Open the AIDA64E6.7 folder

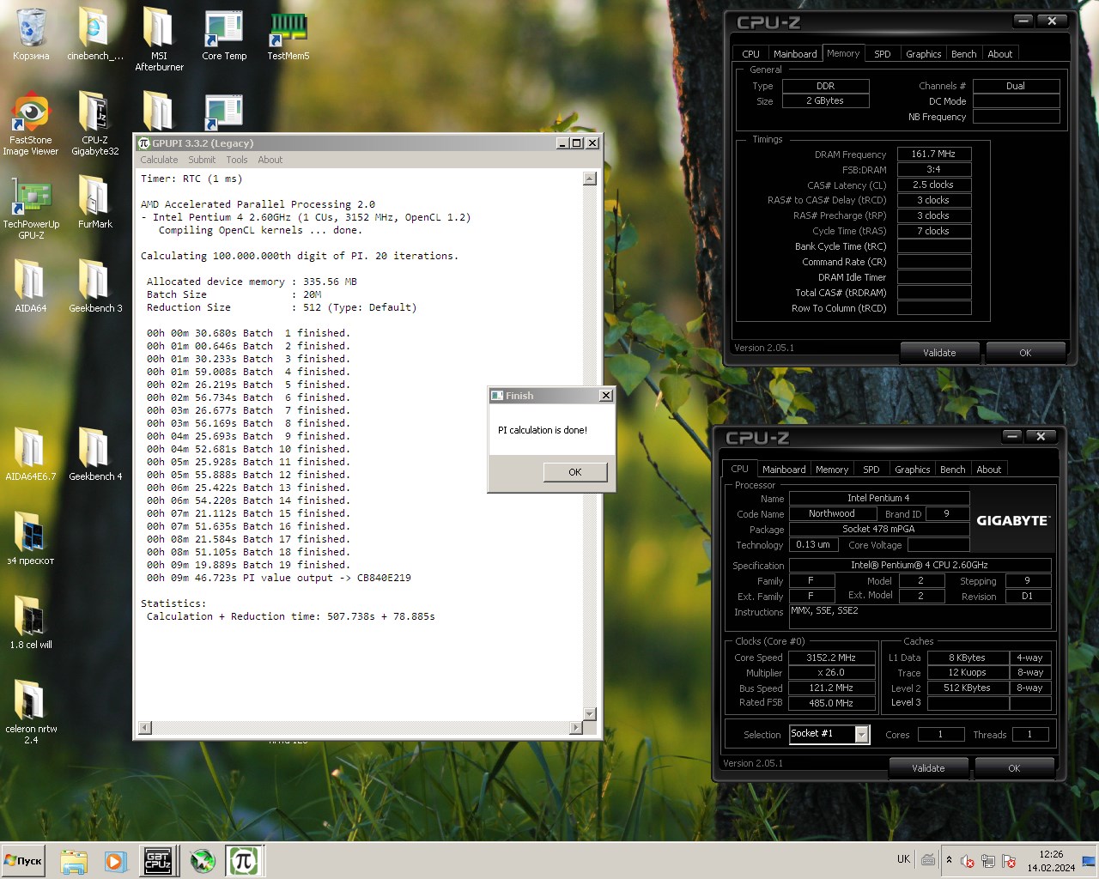[x=31, y=455]
